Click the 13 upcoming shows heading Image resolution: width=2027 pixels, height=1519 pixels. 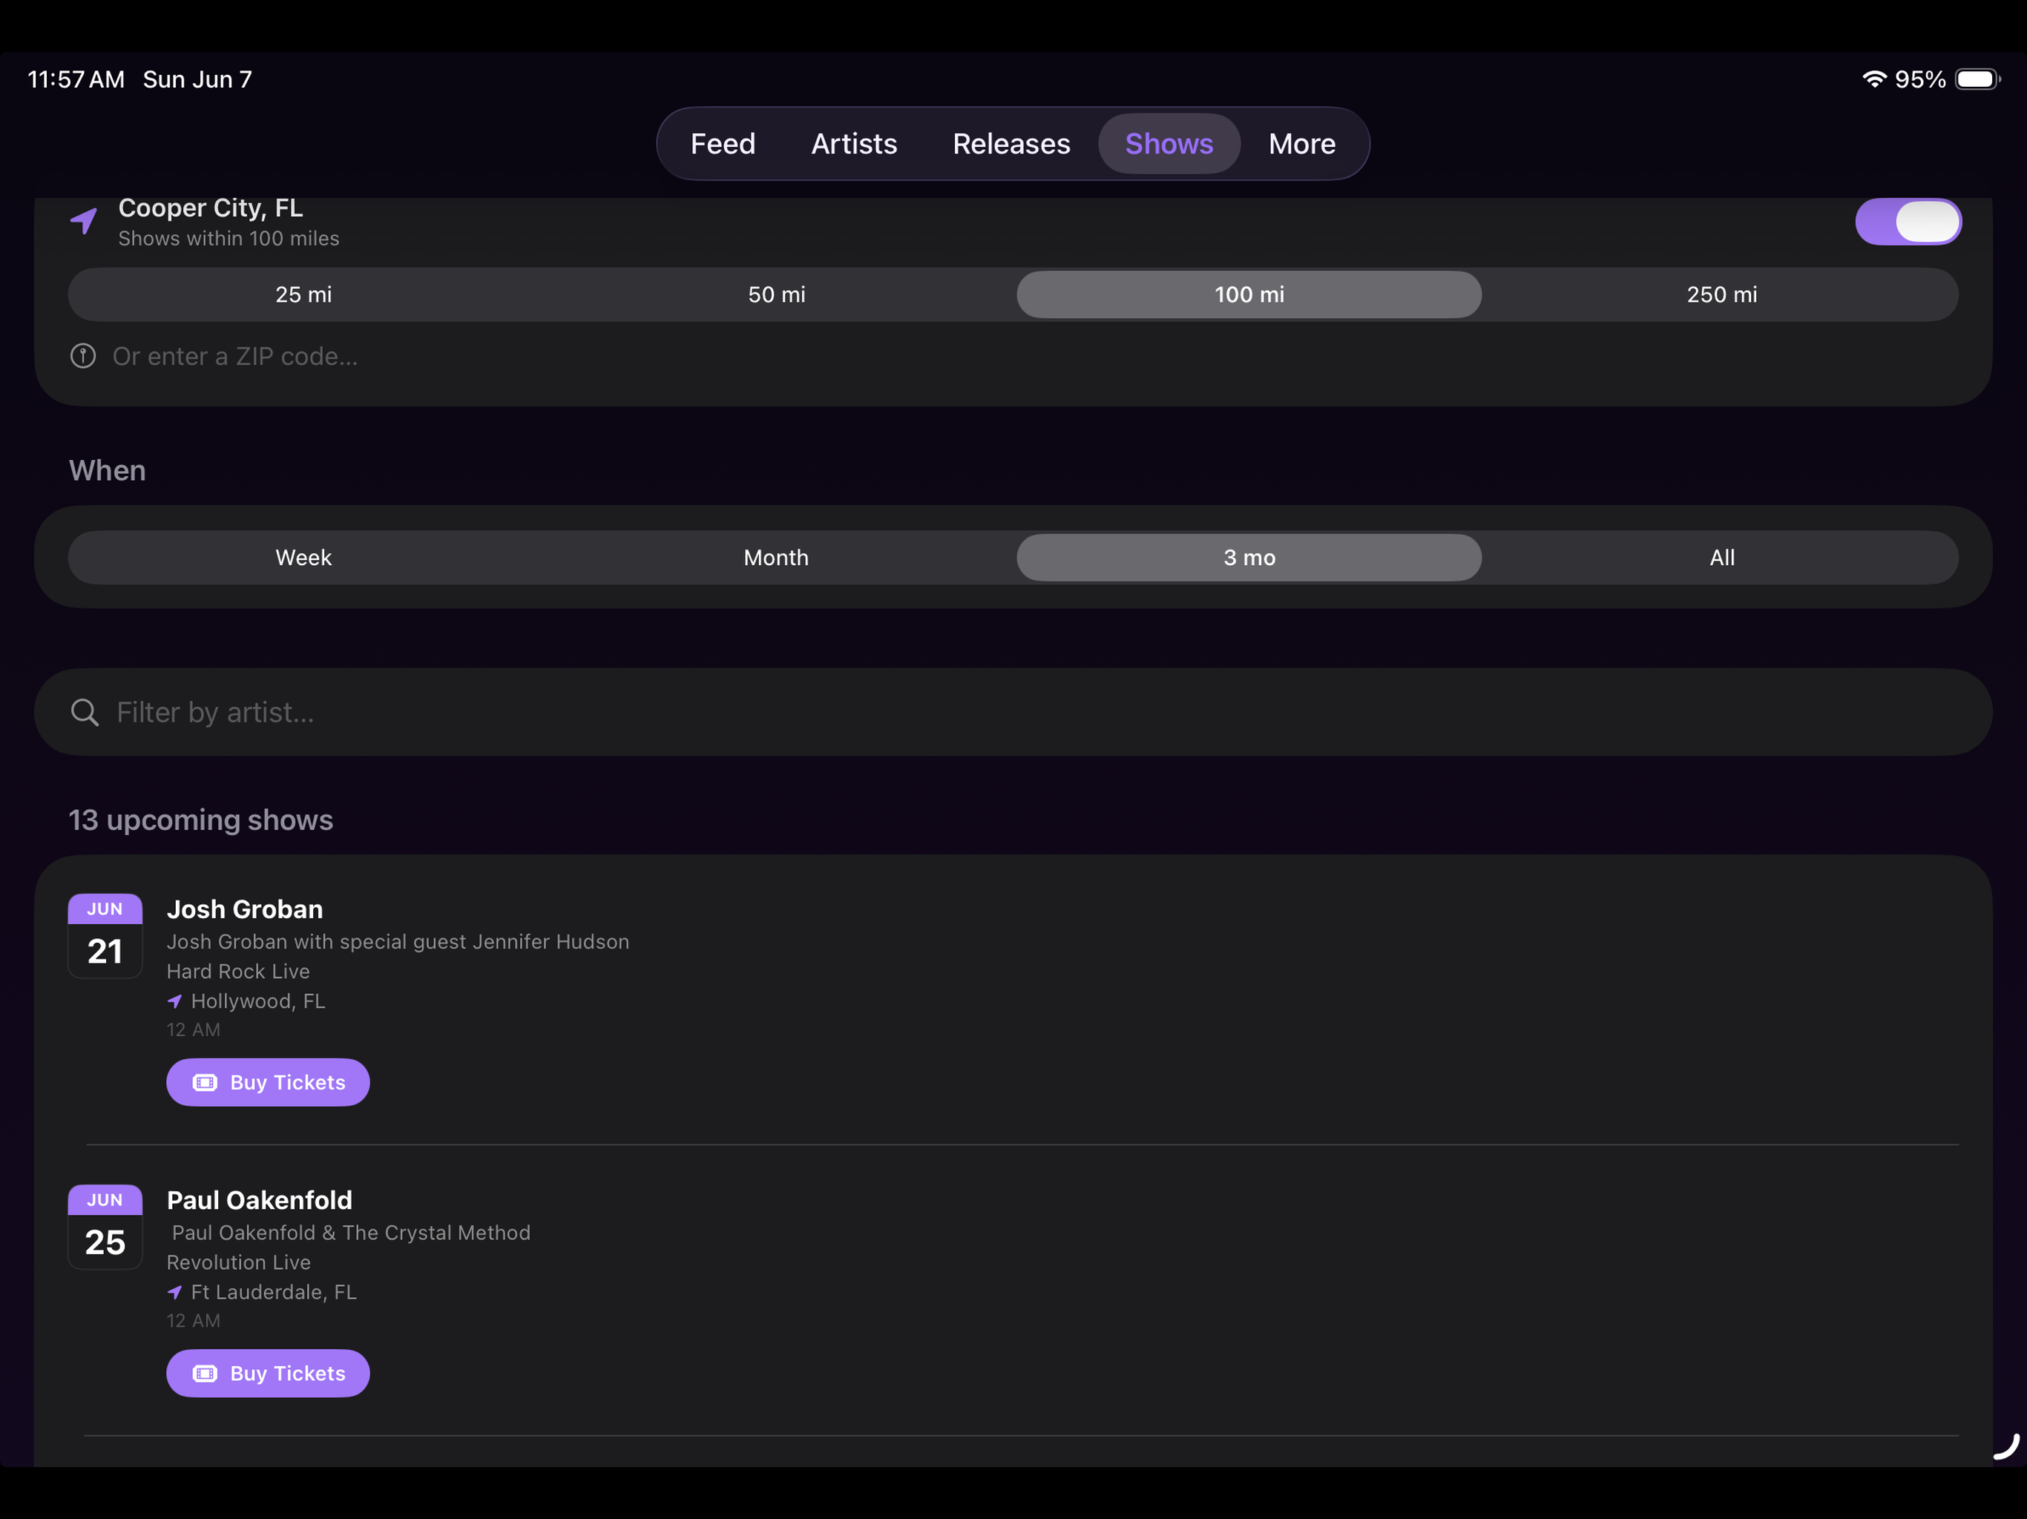tap(200, 819)
